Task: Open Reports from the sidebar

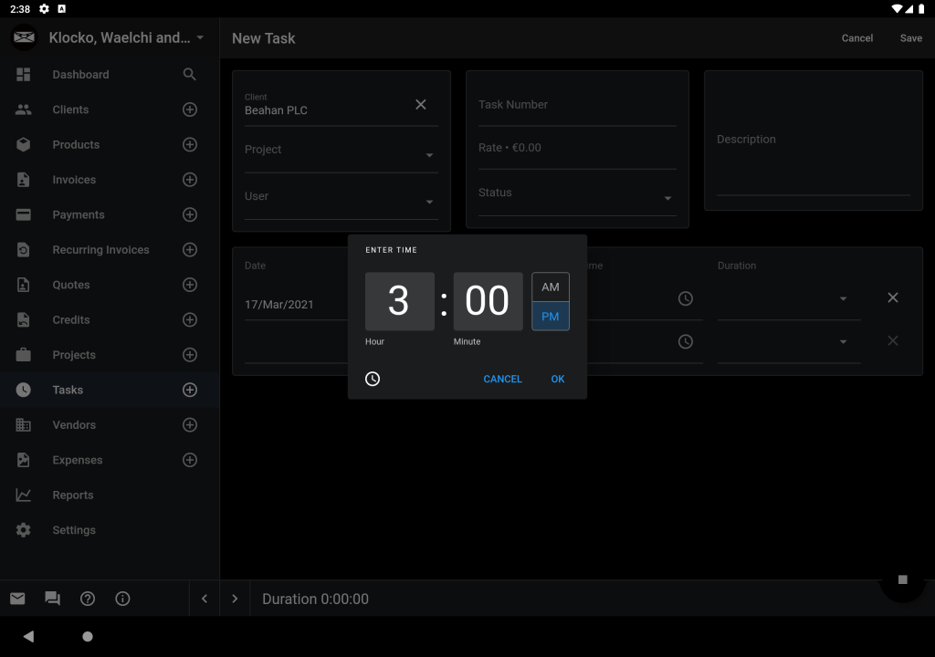Action: (73, 495)
